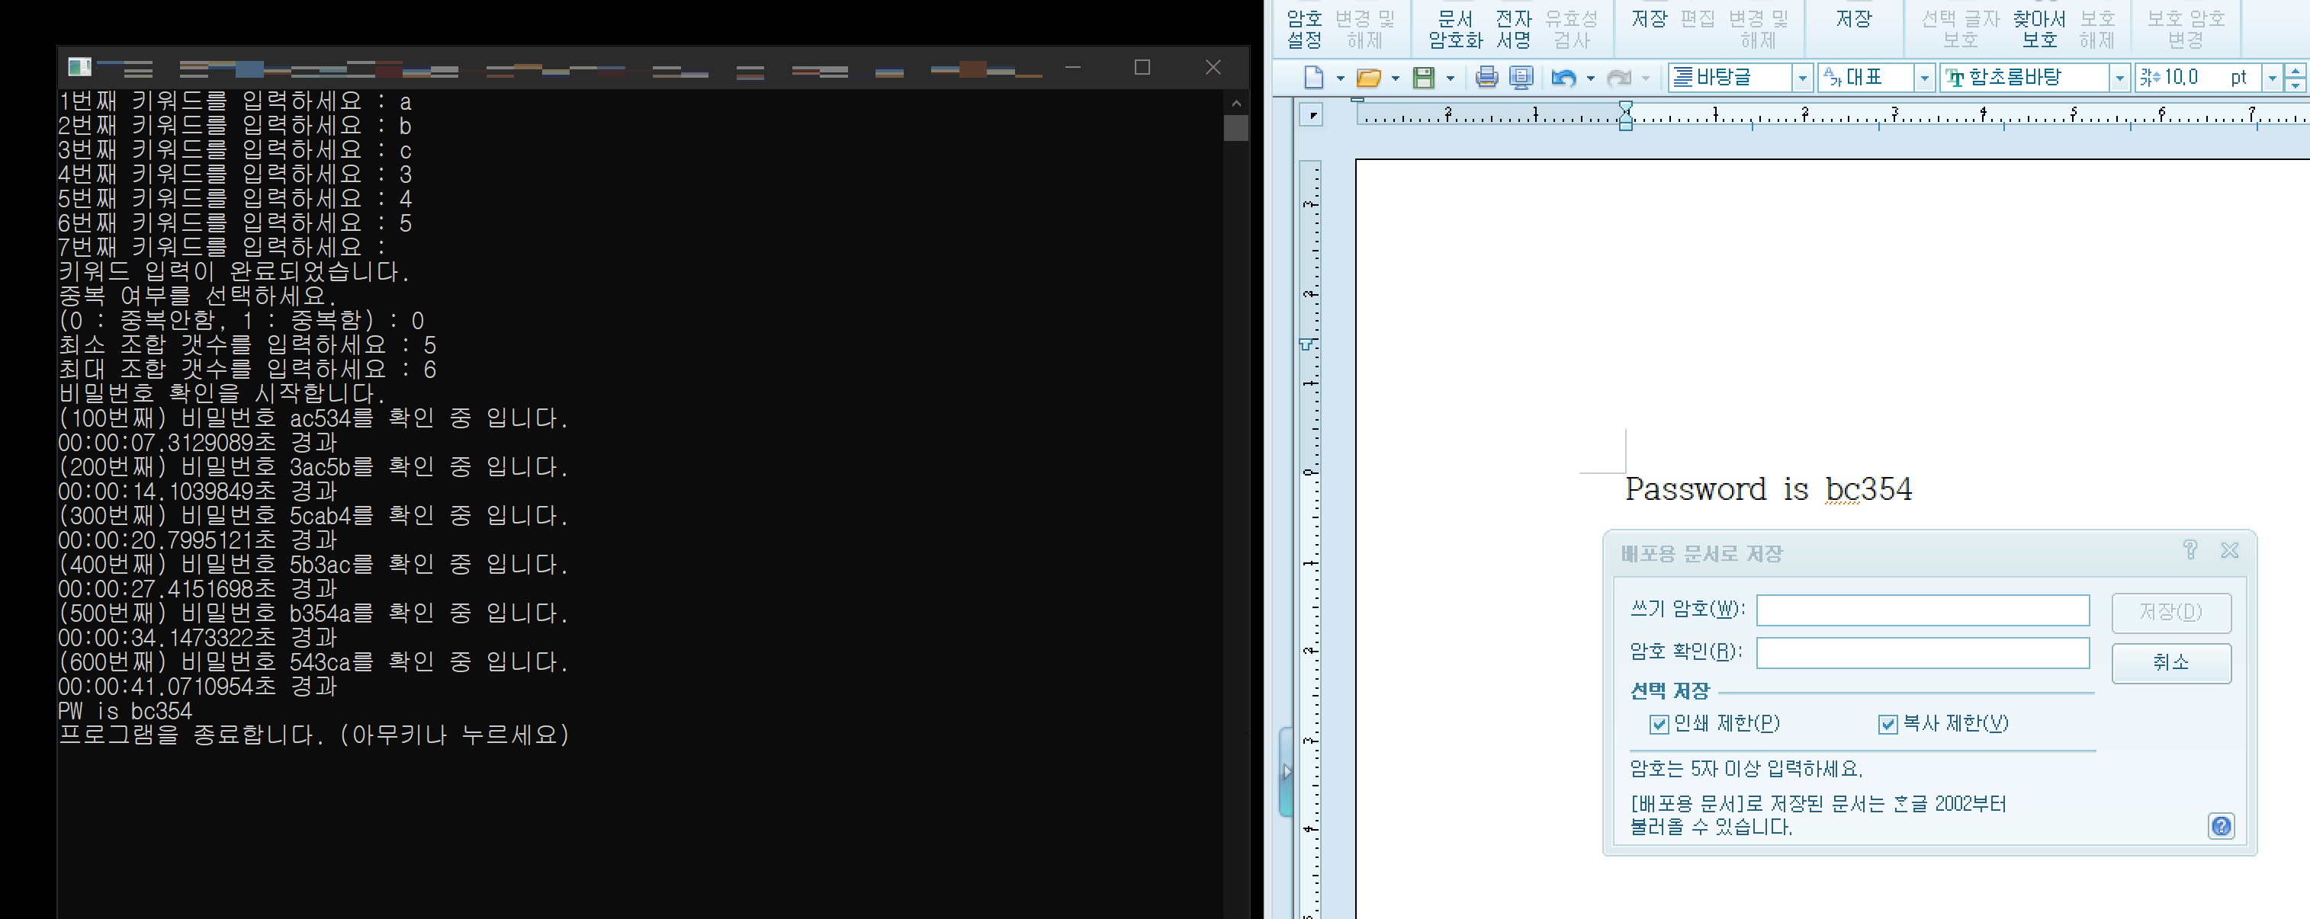Click the green floppy save icon
Viewport: 2310px width, 919px height.
tap(1423, 78)
